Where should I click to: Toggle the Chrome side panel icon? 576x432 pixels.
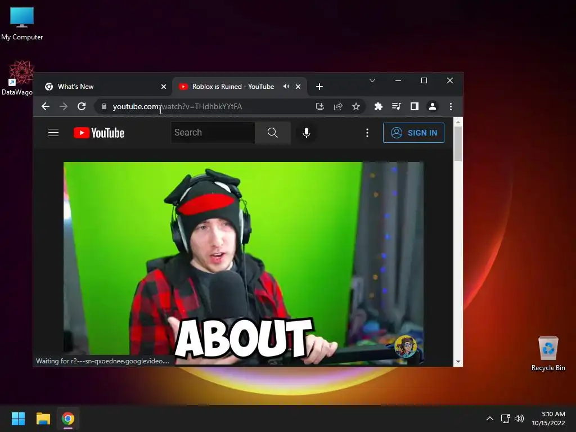(415, 106)
